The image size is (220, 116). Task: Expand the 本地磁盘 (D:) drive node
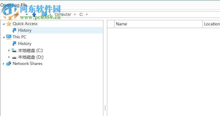point(9,57)
